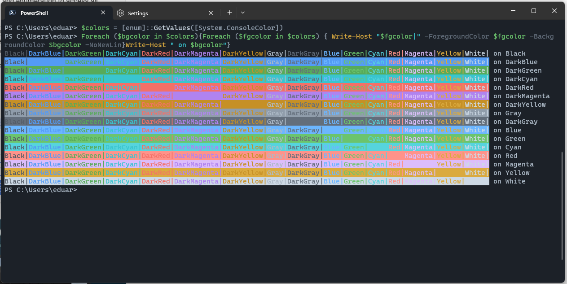Click 'DarkBlue' in the on Black row
Viewport: 567px width, 284px height.
(x=45, y=53)
